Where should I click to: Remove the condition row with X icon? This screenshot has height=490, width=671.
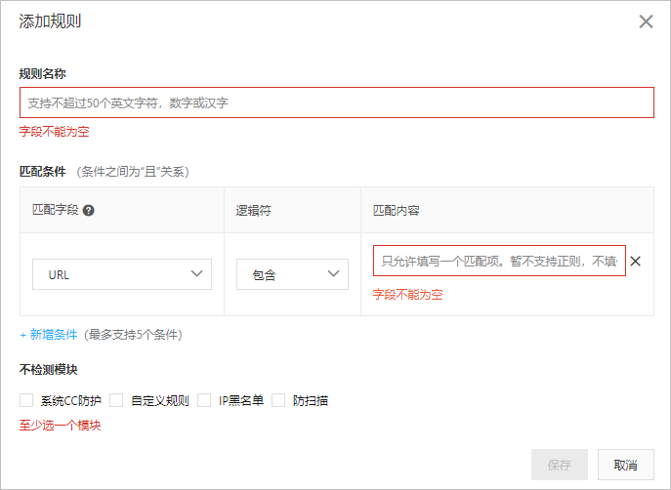click(636, 261)
